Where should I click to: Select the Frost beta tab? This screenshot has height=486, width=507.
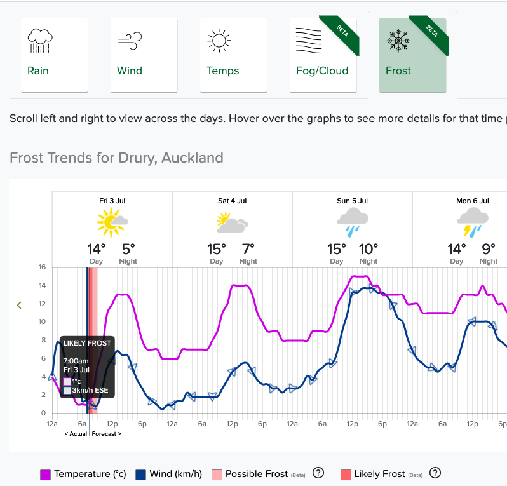pyautogui.click(x=412, y=55)
